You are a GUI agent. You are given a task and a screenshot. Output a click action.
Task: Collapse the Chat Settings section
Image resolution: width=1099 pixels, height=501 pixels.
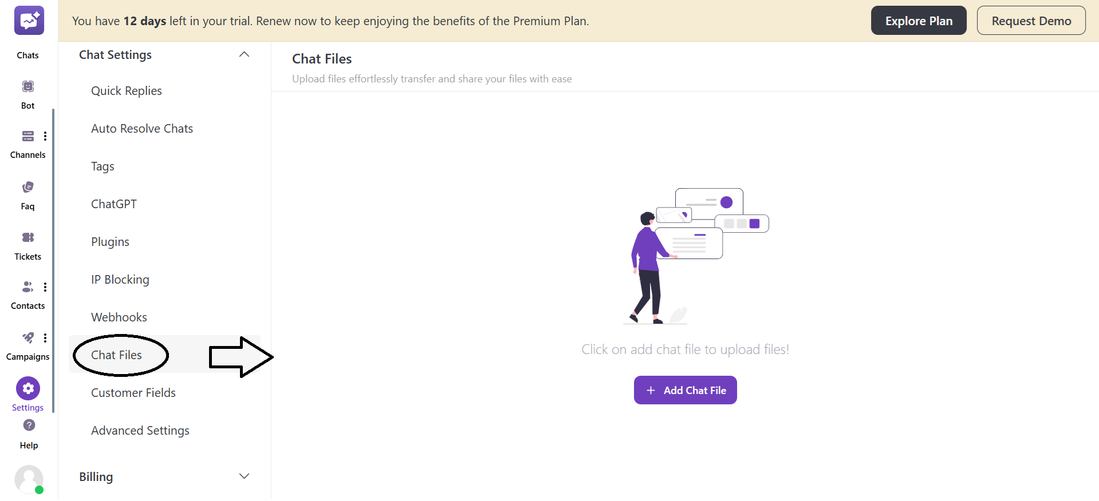click(244, 54)
